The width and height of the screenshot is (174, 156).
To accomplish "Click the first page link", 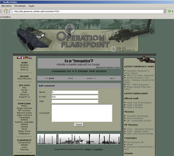I will point(70,78).
